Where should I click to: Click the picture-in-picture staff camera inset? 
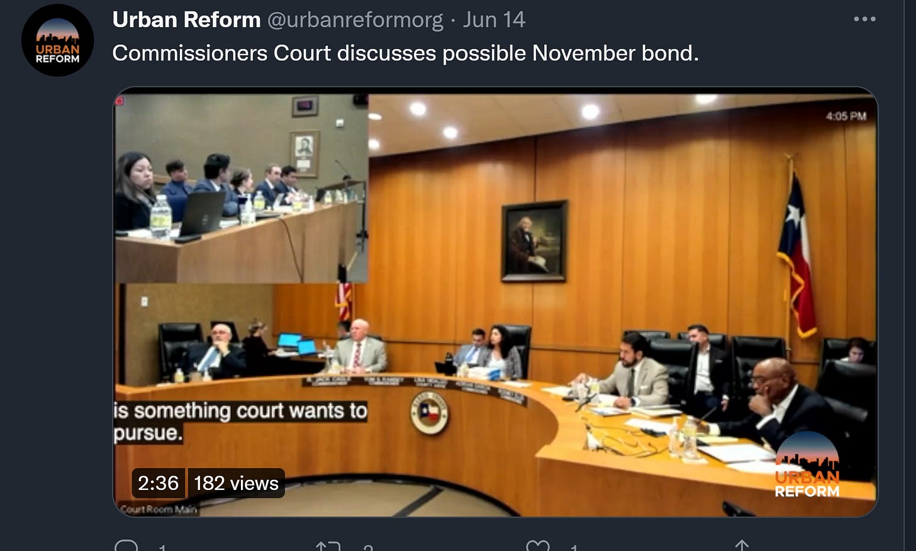242,188
